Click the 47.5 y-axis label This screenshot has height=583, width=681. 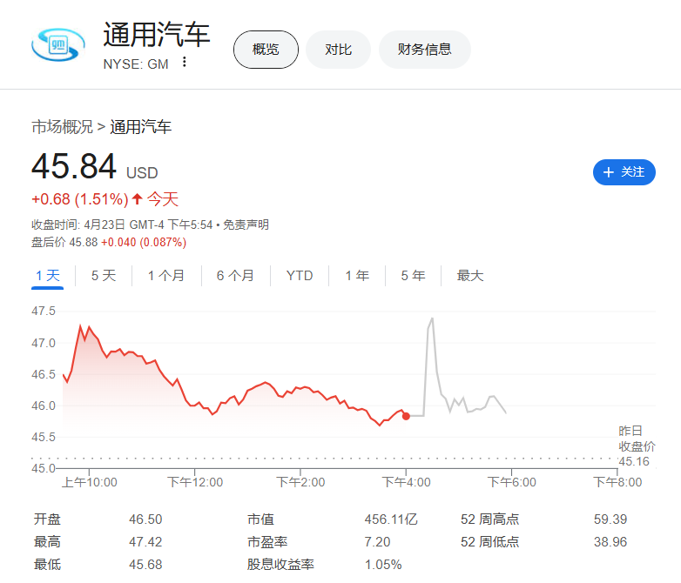44,311
